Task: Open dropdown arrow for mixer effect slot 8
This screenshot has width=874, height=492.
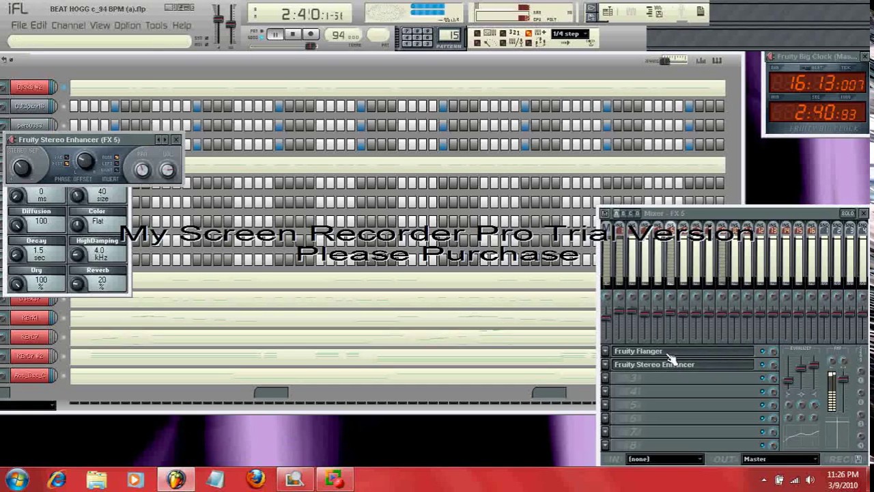Action: point(605,446)
